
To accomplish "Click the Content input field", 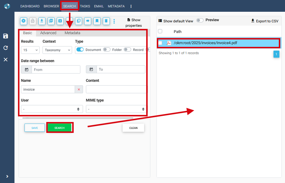I will (116, 89).
